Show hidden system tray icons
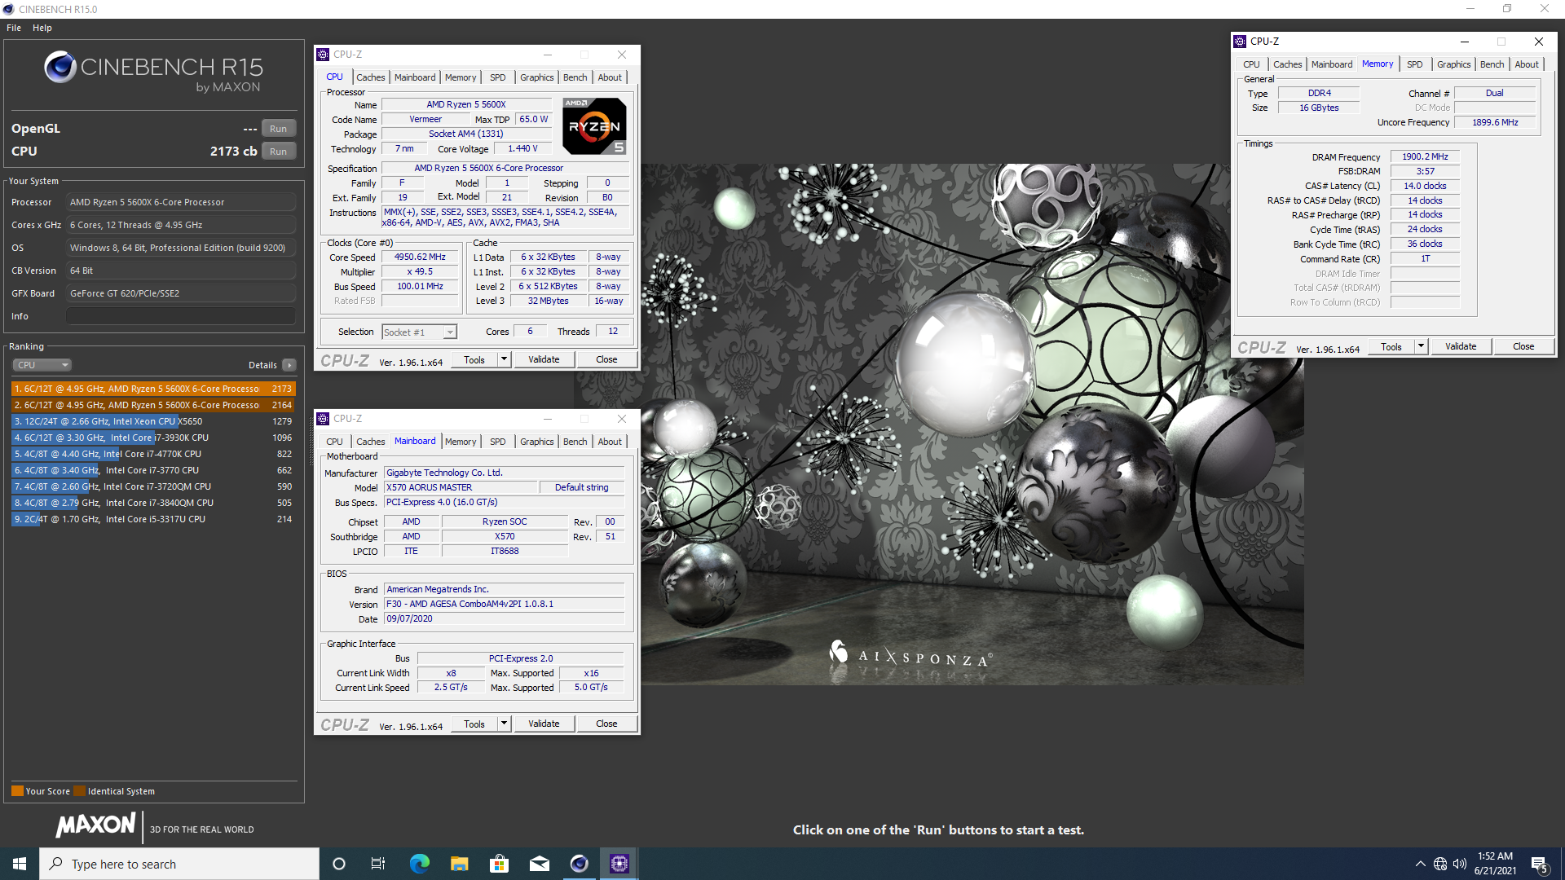 point(1421,864)
